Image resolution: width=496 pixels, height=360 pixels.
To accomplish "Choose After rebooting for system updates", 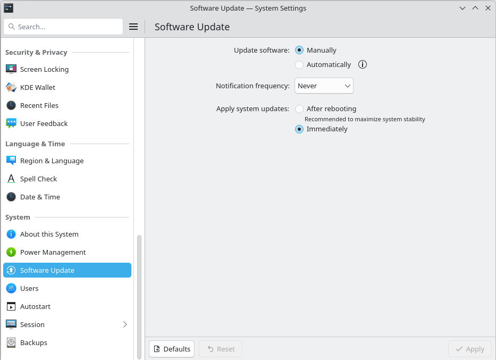I will click(x=299, y=108).
